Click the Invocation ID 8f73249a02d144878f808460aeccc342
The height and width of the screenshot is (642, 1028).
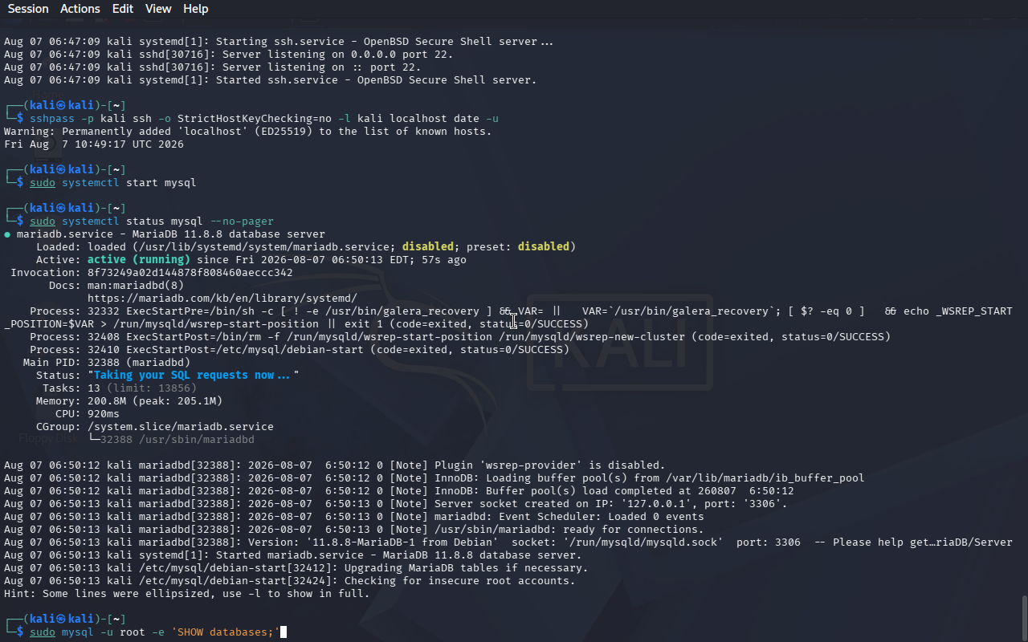[190, 273]
